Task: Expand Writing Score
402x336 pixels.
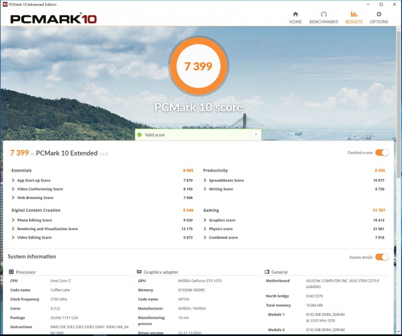Action: [x=205, y=189]
